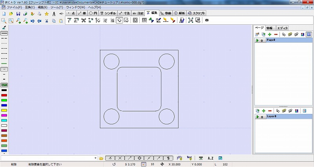
Task: Click the command input field at bottom
Action: pyautogui.click(x=47, y=158)
